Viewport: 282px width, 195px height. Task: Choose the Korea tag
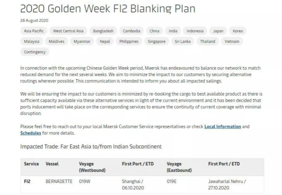(x=238, y=31)
